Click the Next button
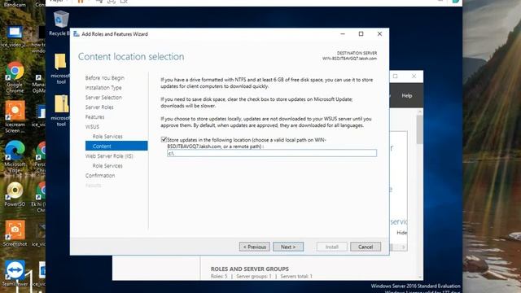 pyautogui.click(x=288, y=247)
